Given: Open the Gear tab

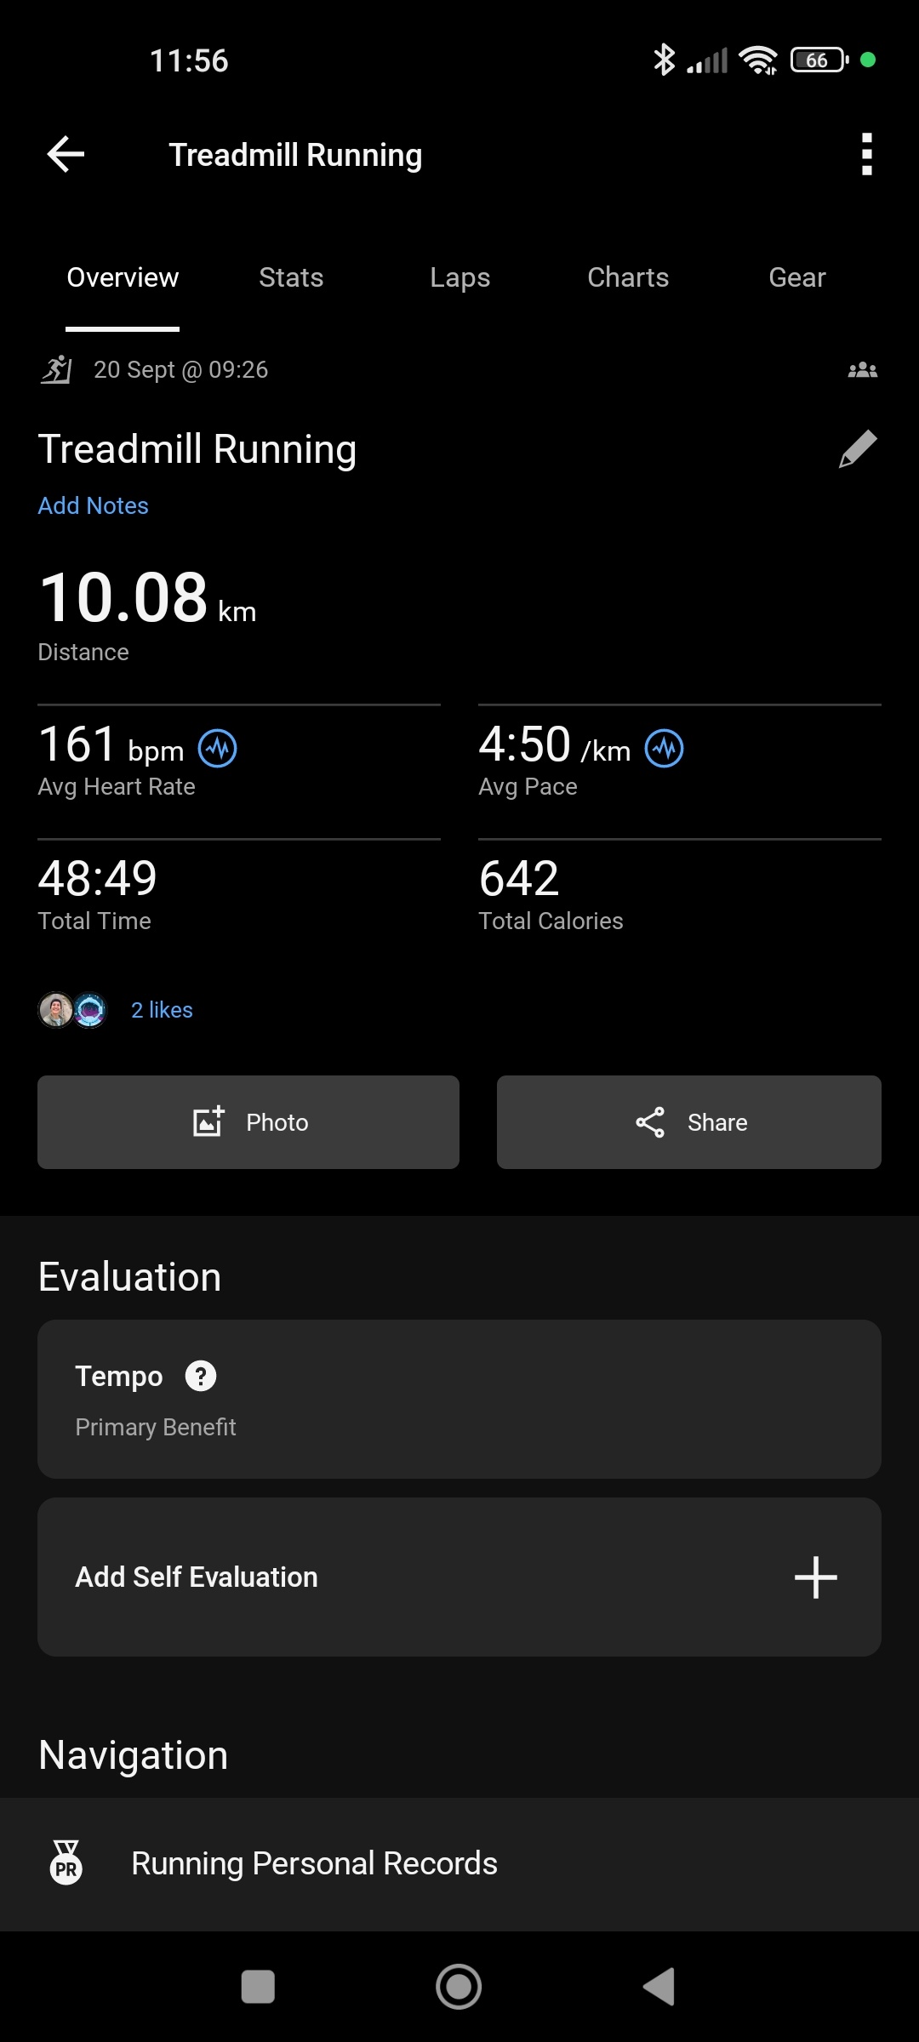Looking at the screenshot, I should (797, 277).
